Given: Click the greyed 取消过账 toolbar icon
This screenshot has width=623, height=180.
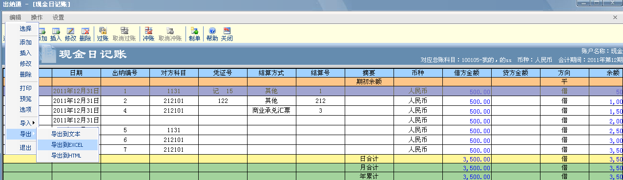Looking at the screenshot, I should tap(124, 34).
